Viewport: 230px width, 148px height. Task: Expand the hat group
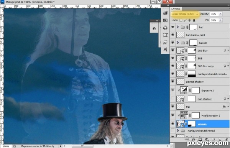click(x=178, y=27)
